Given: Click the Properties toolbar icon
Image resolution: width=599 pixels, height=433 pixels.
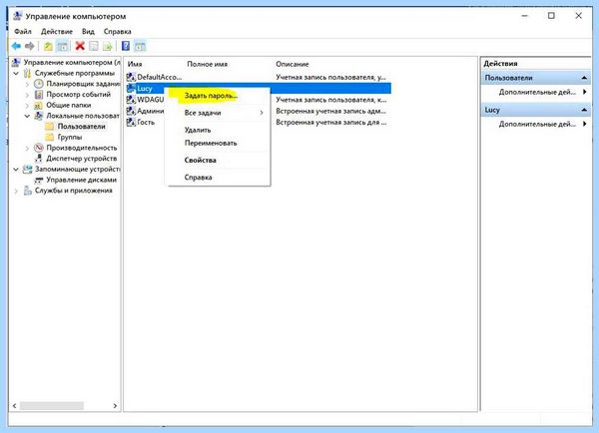Looking at the screenshot, I should point(94,47).
